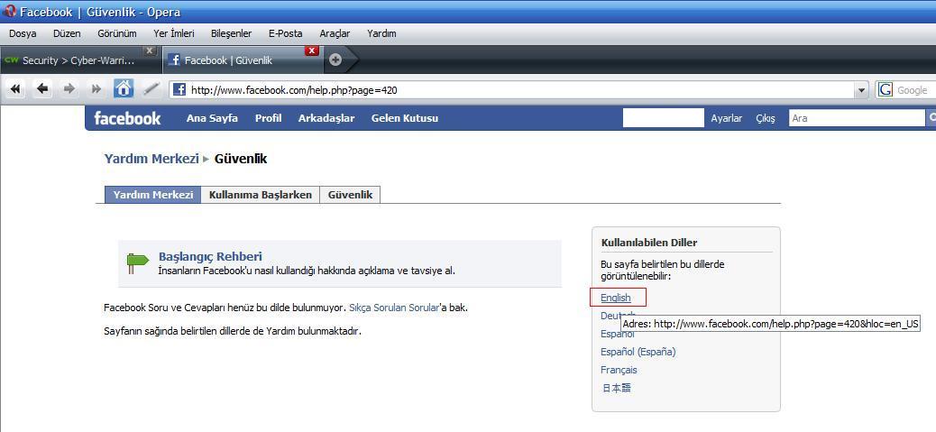Click the Kullanılabilir Diller heading

[x=649, y=243]
